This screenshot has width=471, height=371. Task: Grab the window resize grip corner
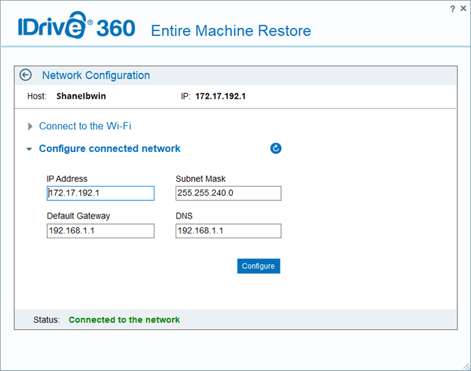click(466, 366)
